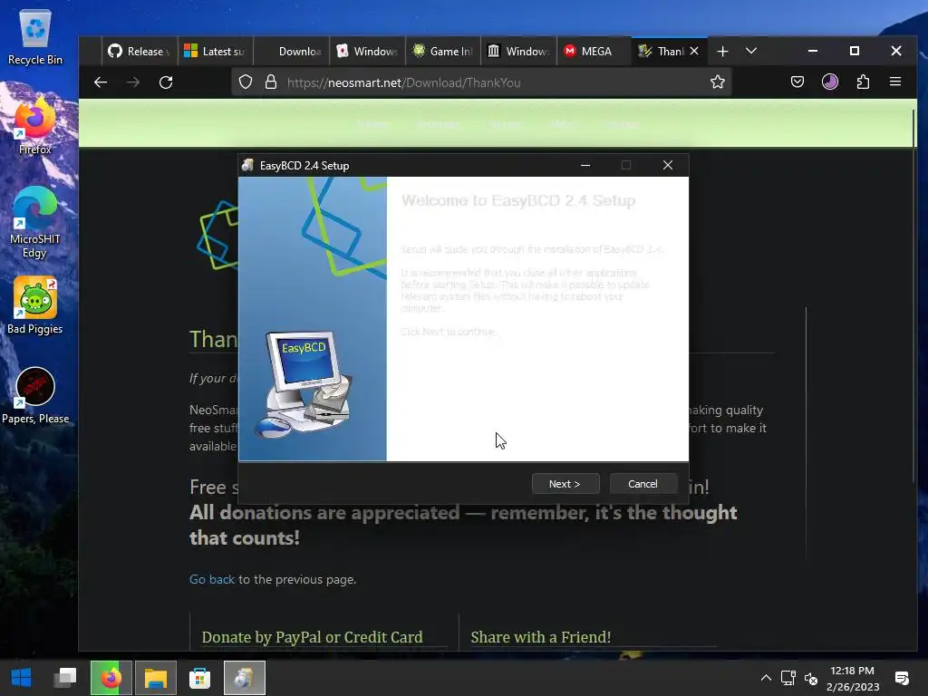The height and width of the screenshot is (696, 928).
Task: Follow the Go back link
Action: tap(212, 579)
